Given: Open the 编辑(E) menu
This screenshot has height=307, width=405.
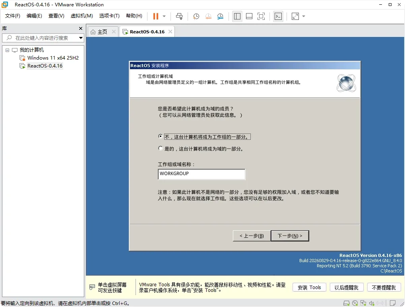Looking at the screenshot, I should click(34, 16).
